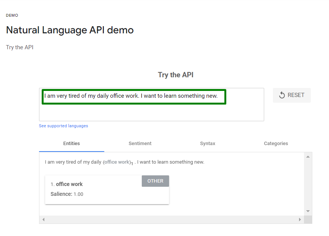Select the Entities tab
Viewport: 329px width, 236px height.
point(71,144)
